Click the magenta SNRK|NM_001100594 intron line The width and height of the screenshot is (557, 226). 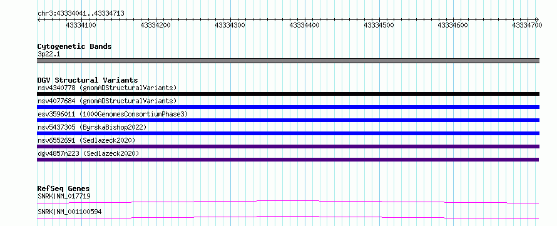[x=288, y=217]
